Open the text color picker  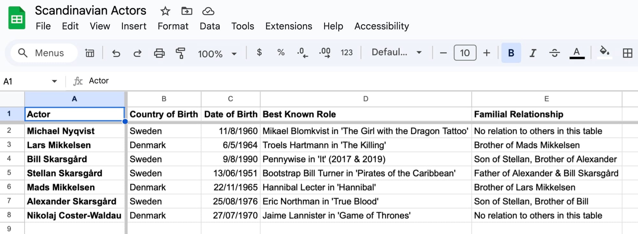tap(577, 53)
